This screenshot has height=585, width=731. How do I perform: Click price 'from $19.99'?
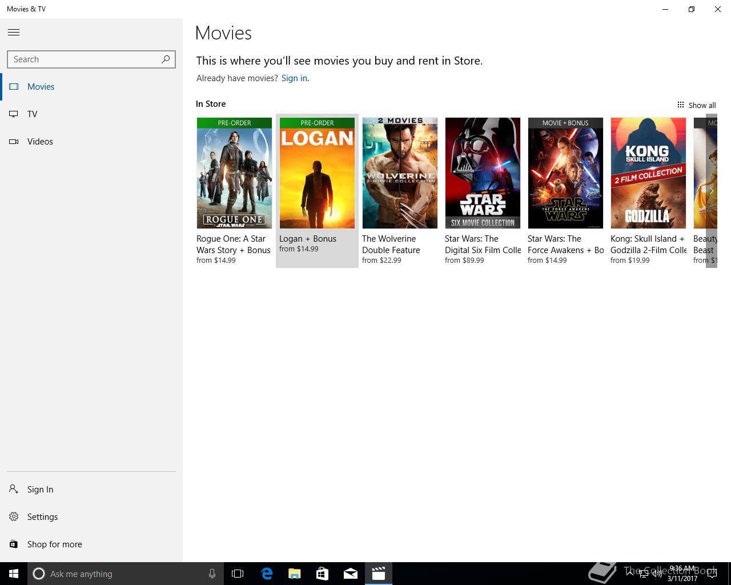(630, 261)
